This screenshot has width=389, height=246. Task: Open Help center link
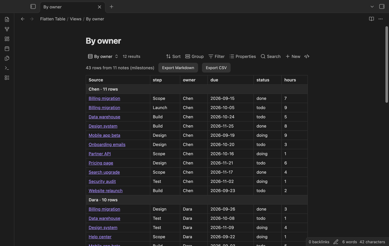[x=100, y=237]
